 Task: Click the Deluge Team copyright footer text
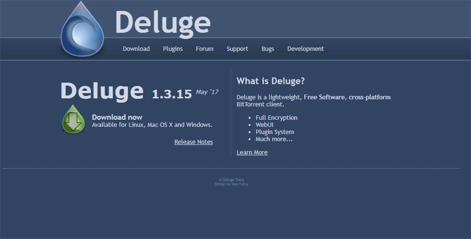[231, 180]
